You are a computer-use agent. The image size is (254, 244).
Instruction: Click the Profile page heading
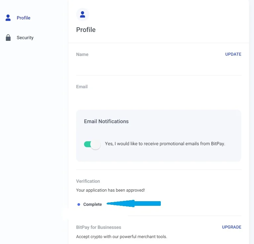tap(86, 30)
